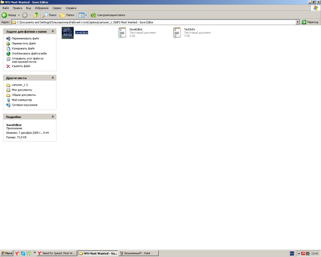Click the Переход go button

coord(310,22)
